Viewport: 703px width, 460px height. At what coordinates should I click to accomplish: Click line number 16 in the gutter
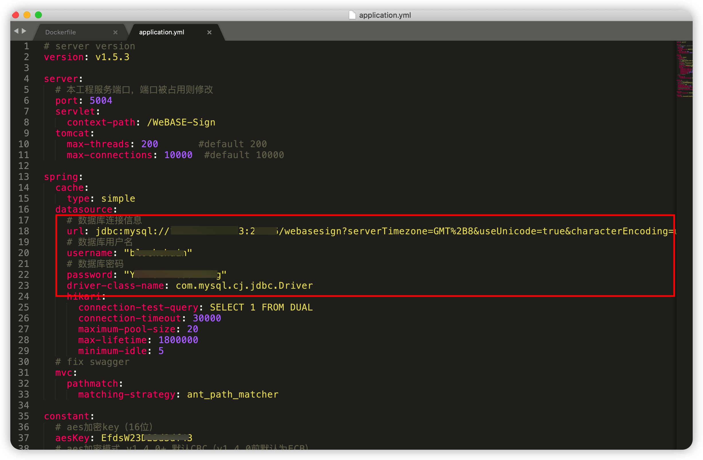click(23, 209)
